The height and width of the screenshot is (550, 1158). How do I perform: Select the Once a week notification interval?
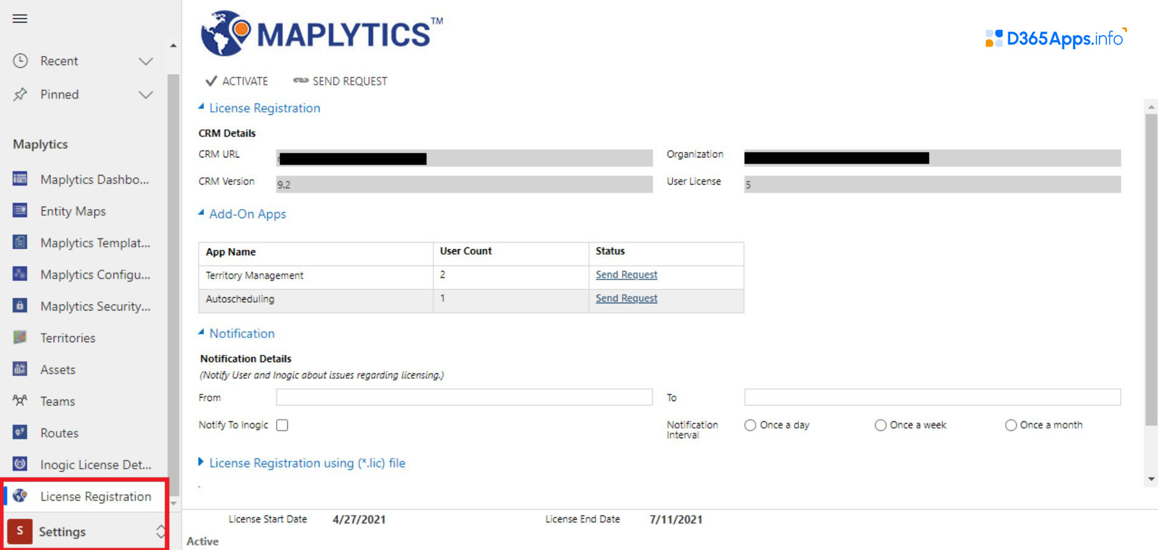point(880,425)
